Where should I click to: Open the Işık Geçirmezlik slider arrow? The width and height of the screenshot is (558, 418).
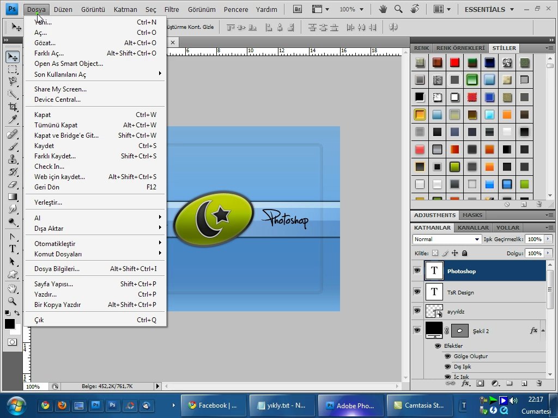548,239
